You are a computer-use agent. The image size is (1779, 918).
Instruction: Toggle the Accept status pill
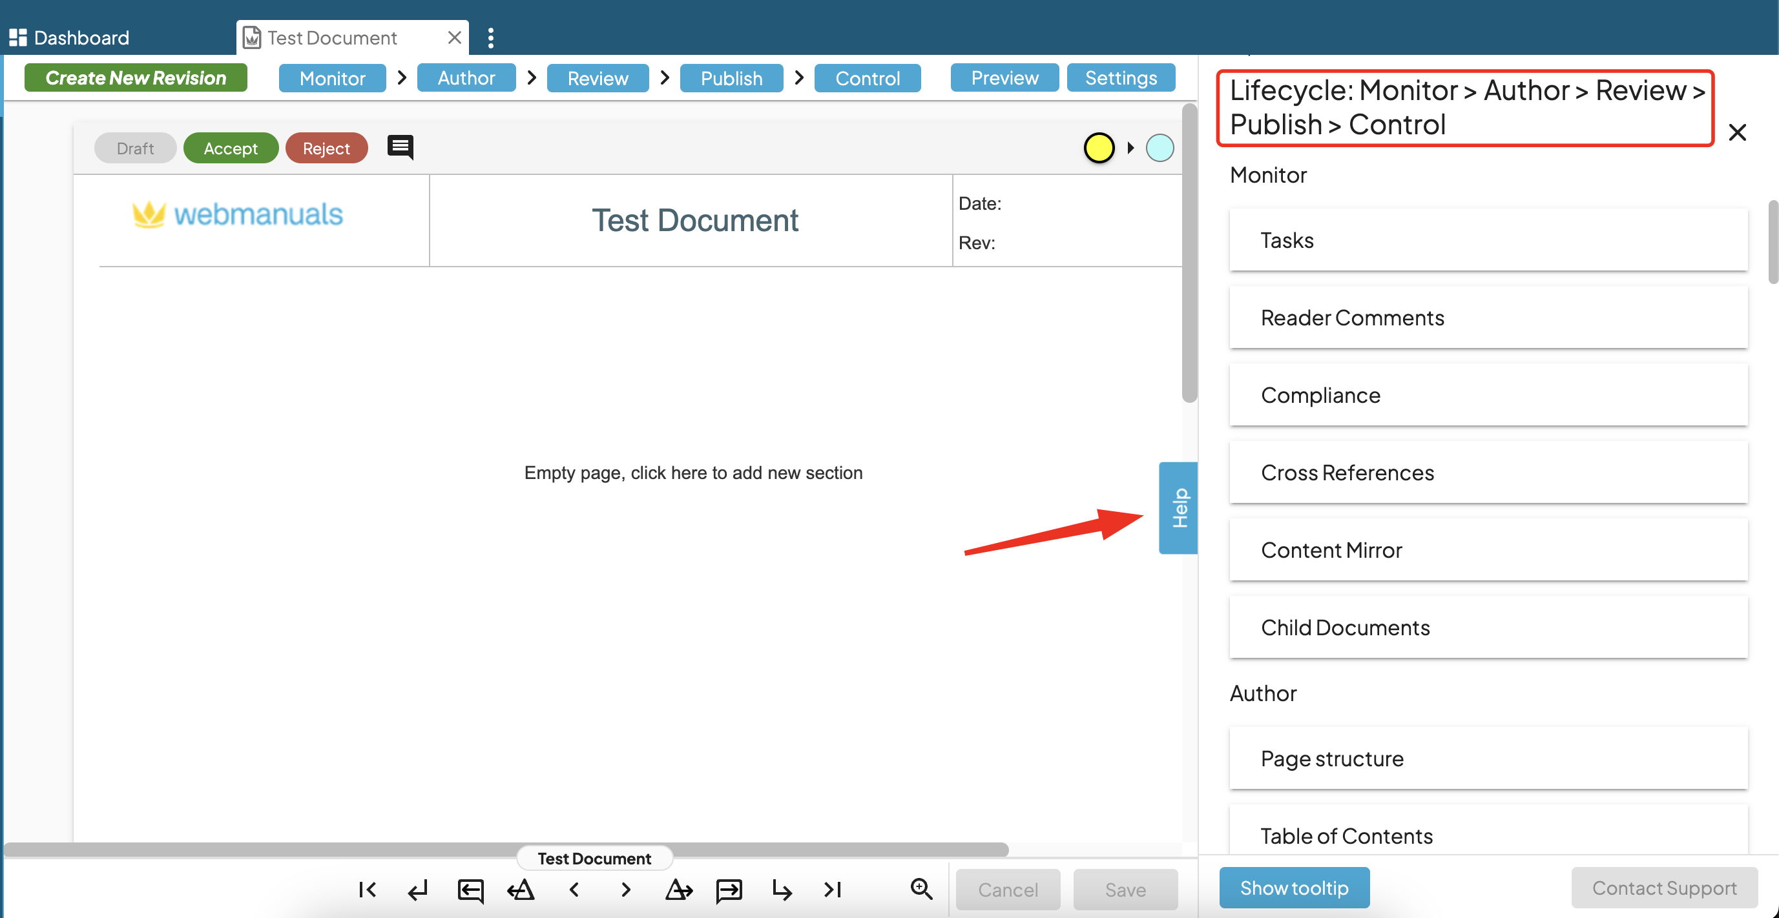(x=230, y=148)
